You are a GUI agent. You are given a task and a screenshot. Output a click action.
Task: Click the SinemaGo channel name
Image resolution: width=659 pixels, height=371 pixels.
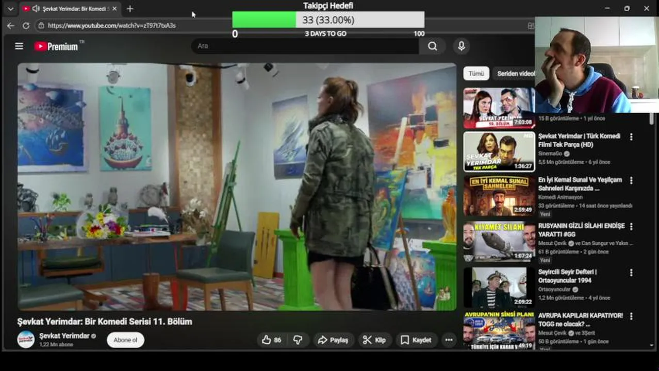[x=550, y=154]
